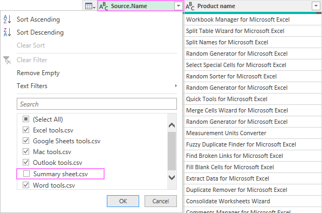Select the Clear Filter menu entry
322x213 pixels.
coord(32,60)
